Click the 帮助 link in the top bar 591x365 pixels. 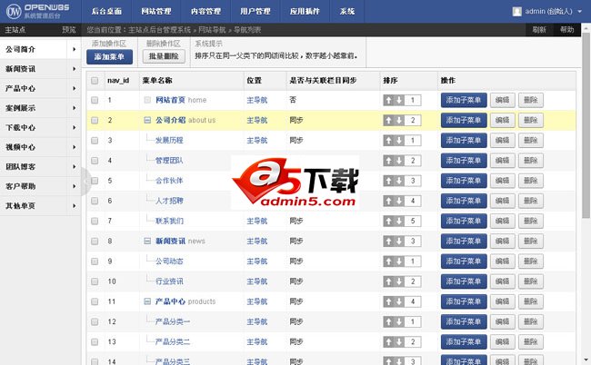pos(566,30)
